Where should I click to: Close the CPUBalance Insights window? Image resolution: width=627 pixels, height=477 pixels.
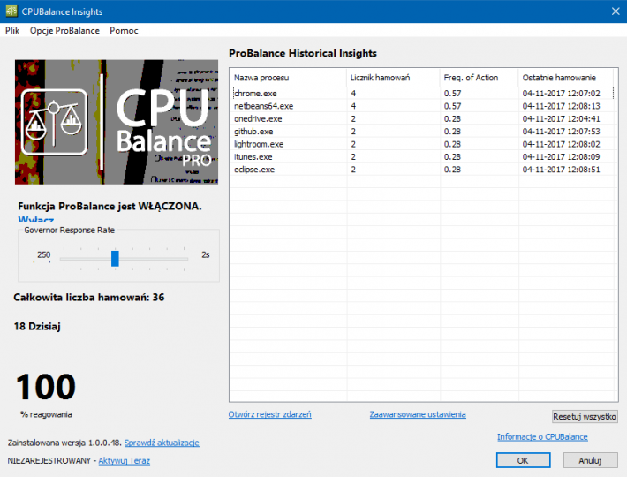pos(616,11)
